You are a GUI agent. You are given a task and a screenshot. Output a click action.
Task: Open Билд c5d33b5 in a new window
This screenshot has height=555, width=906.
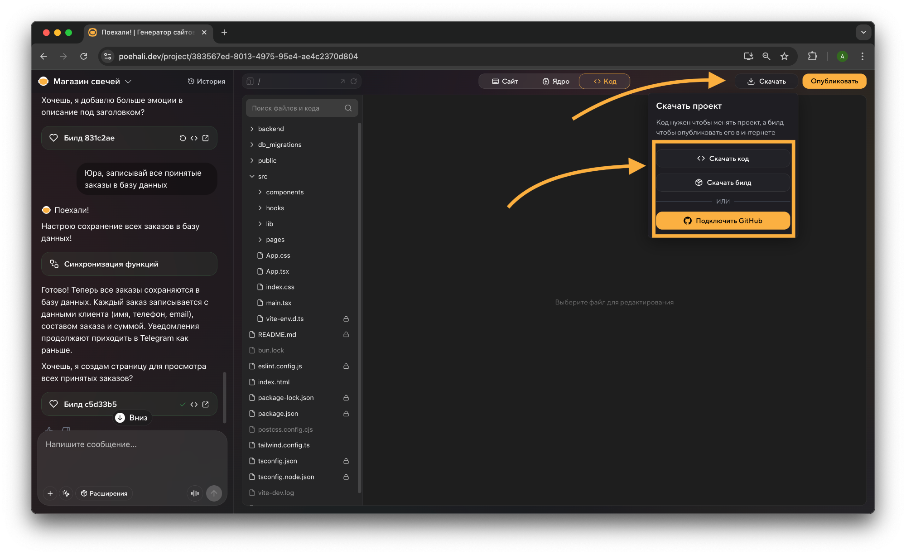(206, 404)
